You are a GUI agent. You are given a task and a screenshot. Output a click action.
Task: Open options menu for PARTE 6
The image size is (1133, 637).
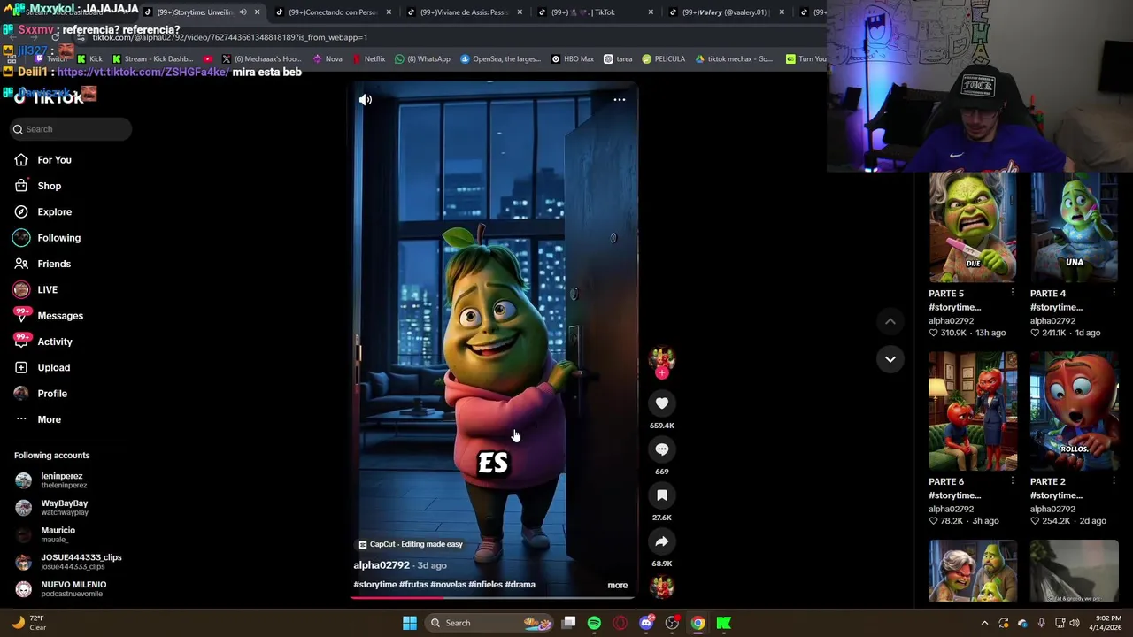[1013, 481]
